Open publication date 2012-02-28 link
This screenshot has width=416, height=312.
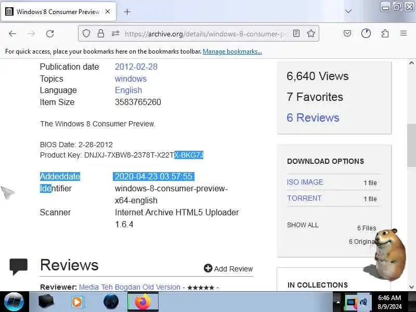click(136, 67)
